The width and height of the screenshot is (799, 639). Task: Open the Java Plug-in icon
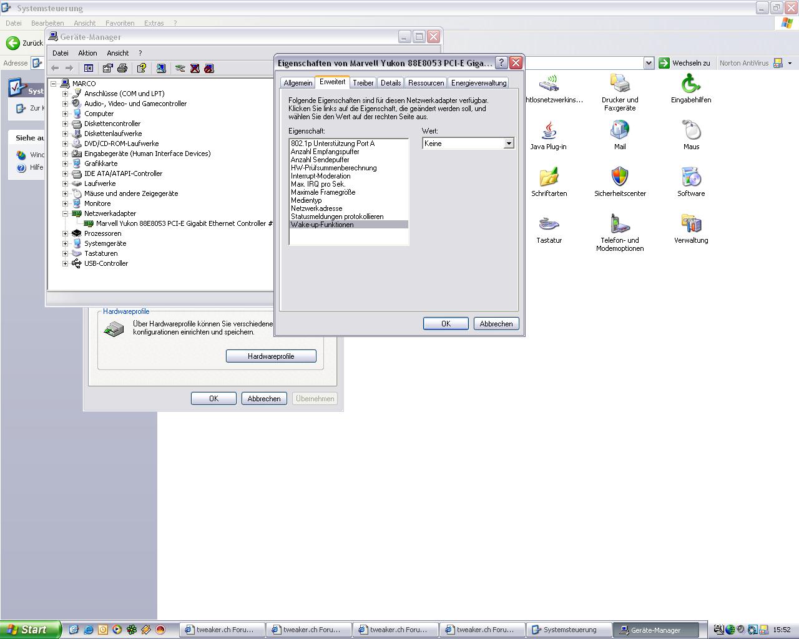548,135
